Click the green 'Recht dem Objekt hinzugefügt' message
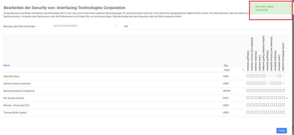The height and width of the screenshot is (135, 294). pos(264,8)
